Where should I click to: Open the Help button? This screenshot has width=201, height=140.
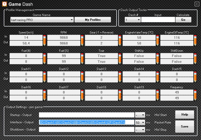click(x=184, y=114)
